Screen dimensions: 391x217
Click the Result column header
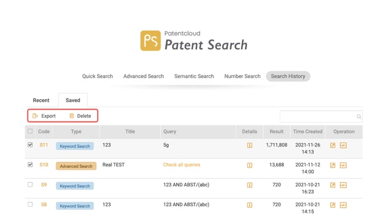click(277, 132)
